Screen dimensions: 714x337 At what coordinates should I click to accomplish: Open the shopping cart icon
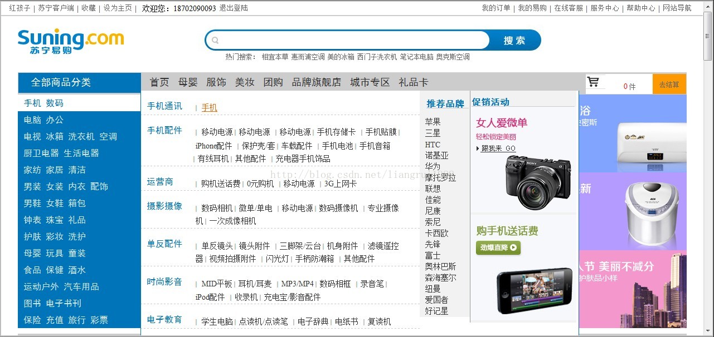(x=593, y=82)
